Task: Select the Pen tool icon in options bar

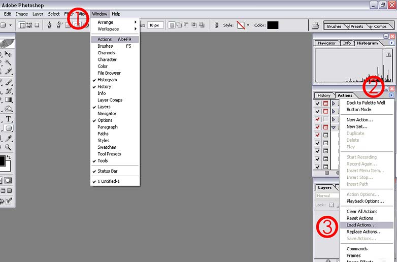Action: pyautogui.click(x=49, y=25)
